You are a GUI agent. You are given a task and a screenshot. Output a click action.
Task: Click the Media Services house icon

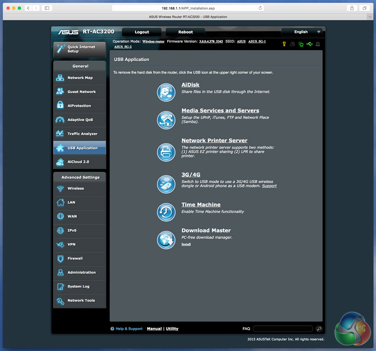[x=166, y=120]
